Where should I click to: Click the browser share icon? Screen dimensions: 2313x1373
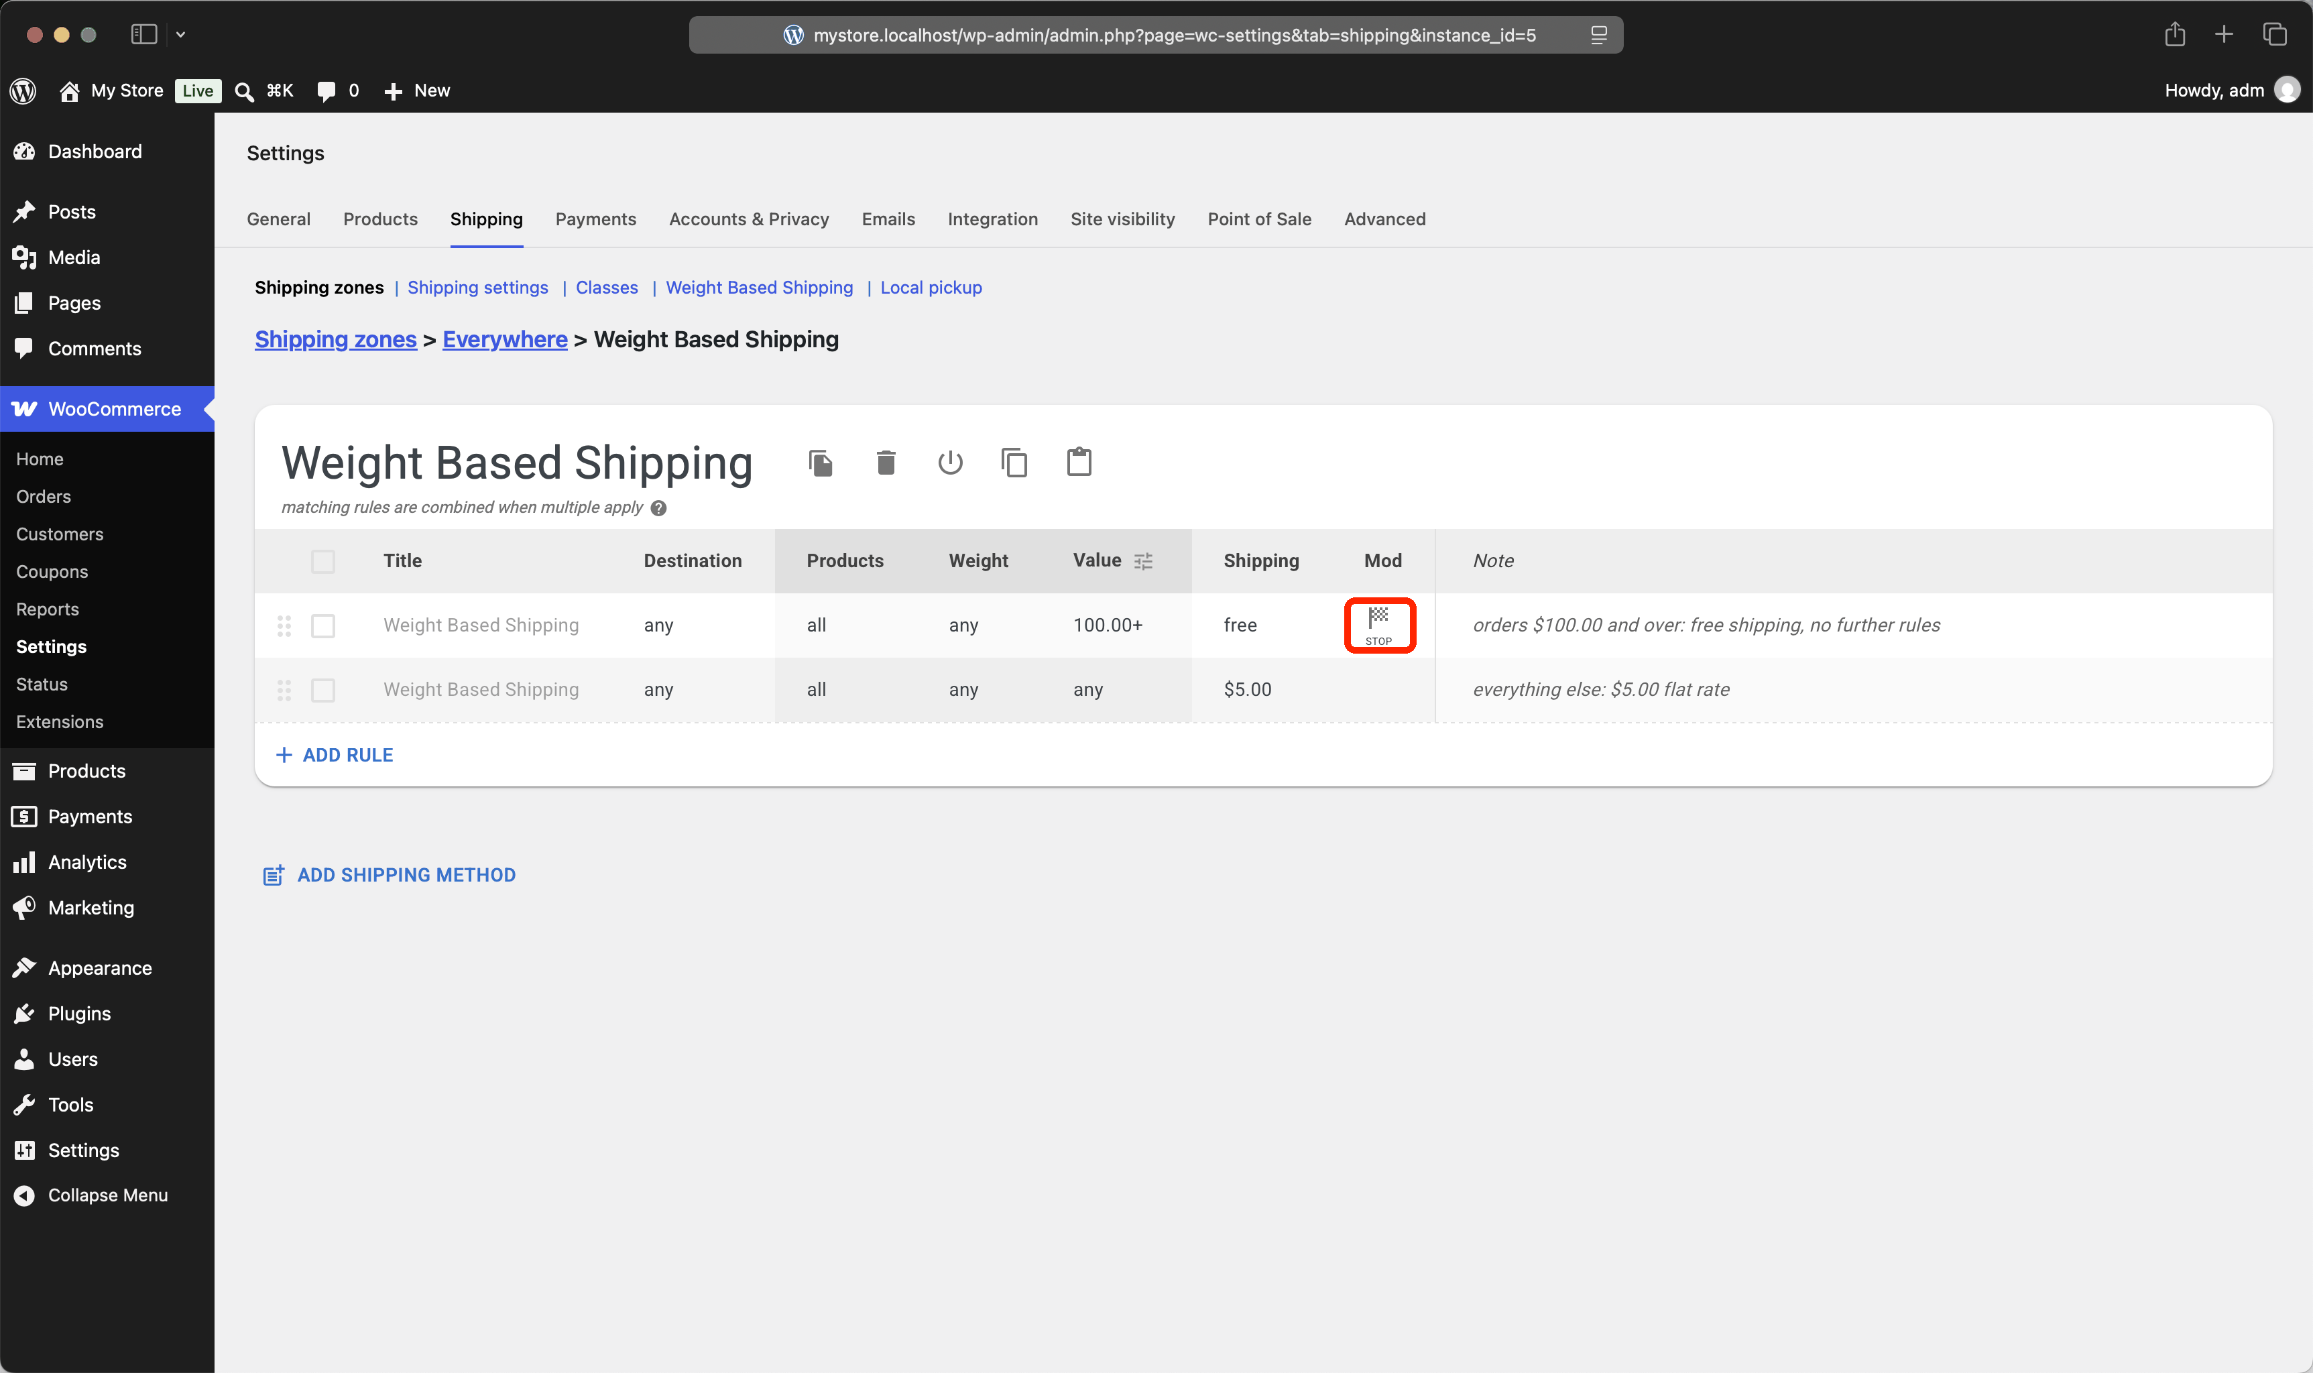pyautogui.click(x=2174, y=34)
